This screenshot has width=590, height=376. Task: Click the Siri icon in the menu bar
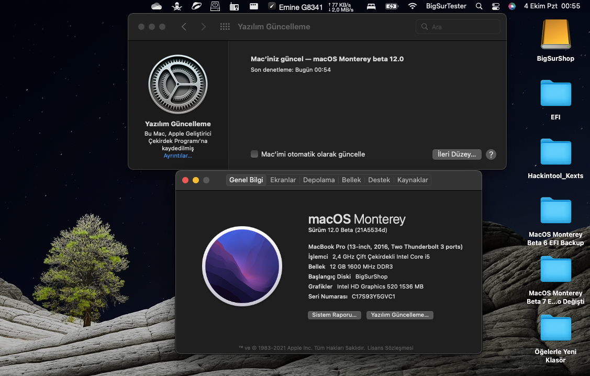click(512, 6)
